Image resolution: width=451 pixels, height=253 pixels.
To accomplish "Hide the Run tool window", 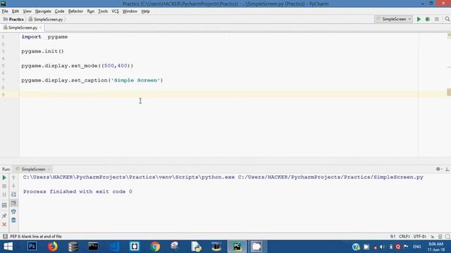I will tap(447, 169).
